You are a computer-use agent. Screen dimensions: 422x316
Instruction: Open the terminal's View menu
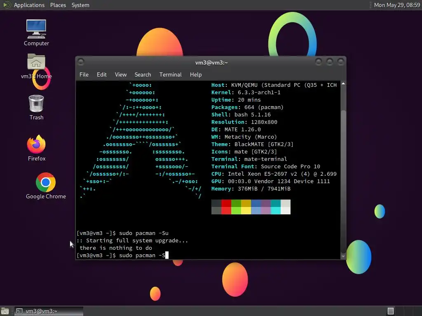pyautogui.click(x=121, y=75)
